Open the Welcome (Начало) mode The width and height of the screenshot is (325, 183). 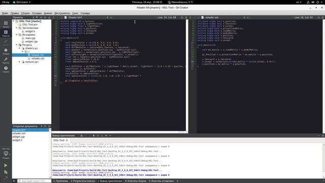tap(6, 24)
